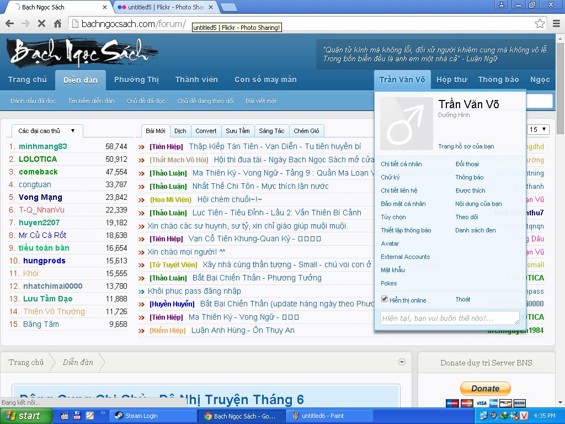Click the male symbol profile avatar

406,124
